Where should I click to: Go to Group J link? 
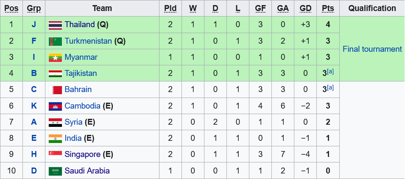(x=34, y=25)
